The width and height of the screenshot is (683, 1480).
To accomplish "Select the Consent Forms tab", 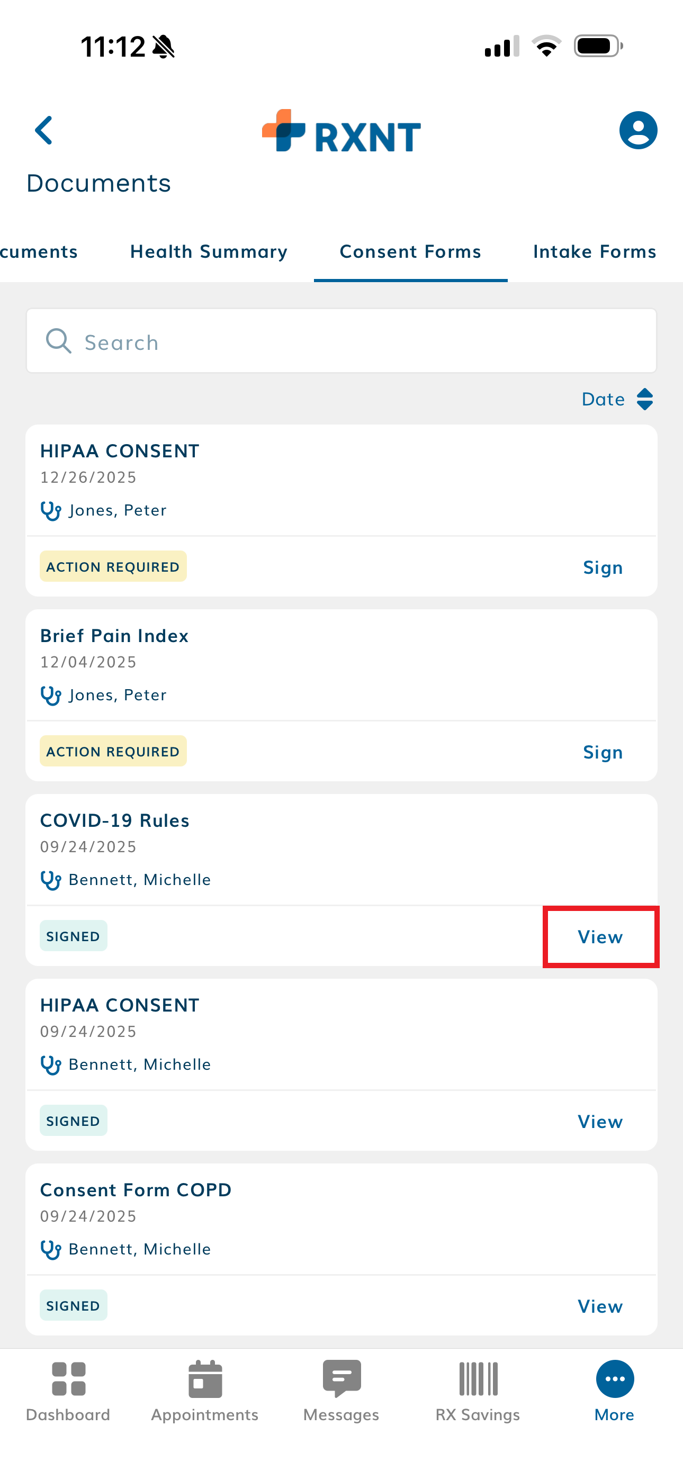I will 410,251.
